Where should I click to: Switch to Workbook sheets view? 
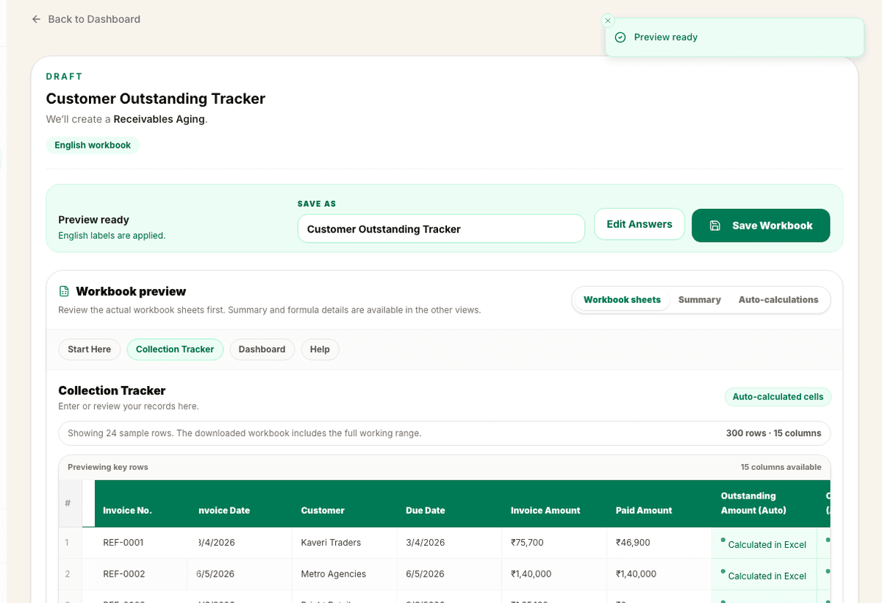[622, 300]
